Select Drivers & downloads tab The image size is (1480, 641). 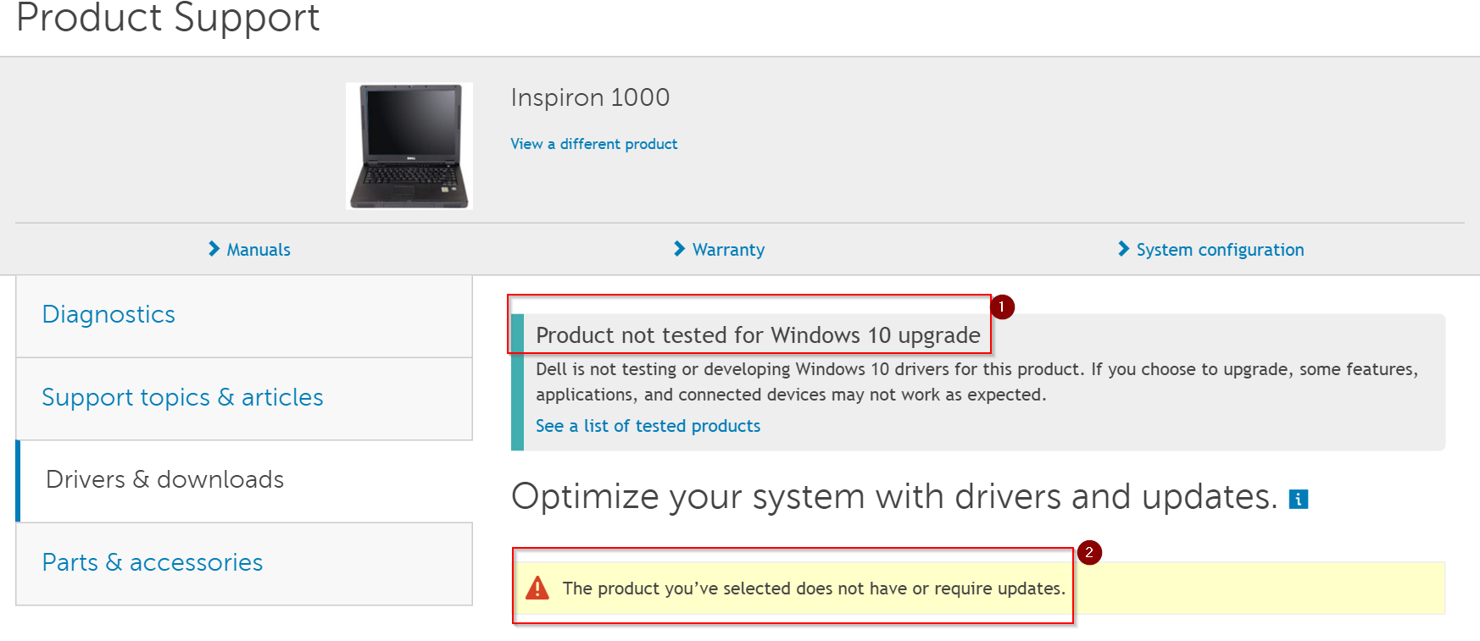tap(244, 481)
